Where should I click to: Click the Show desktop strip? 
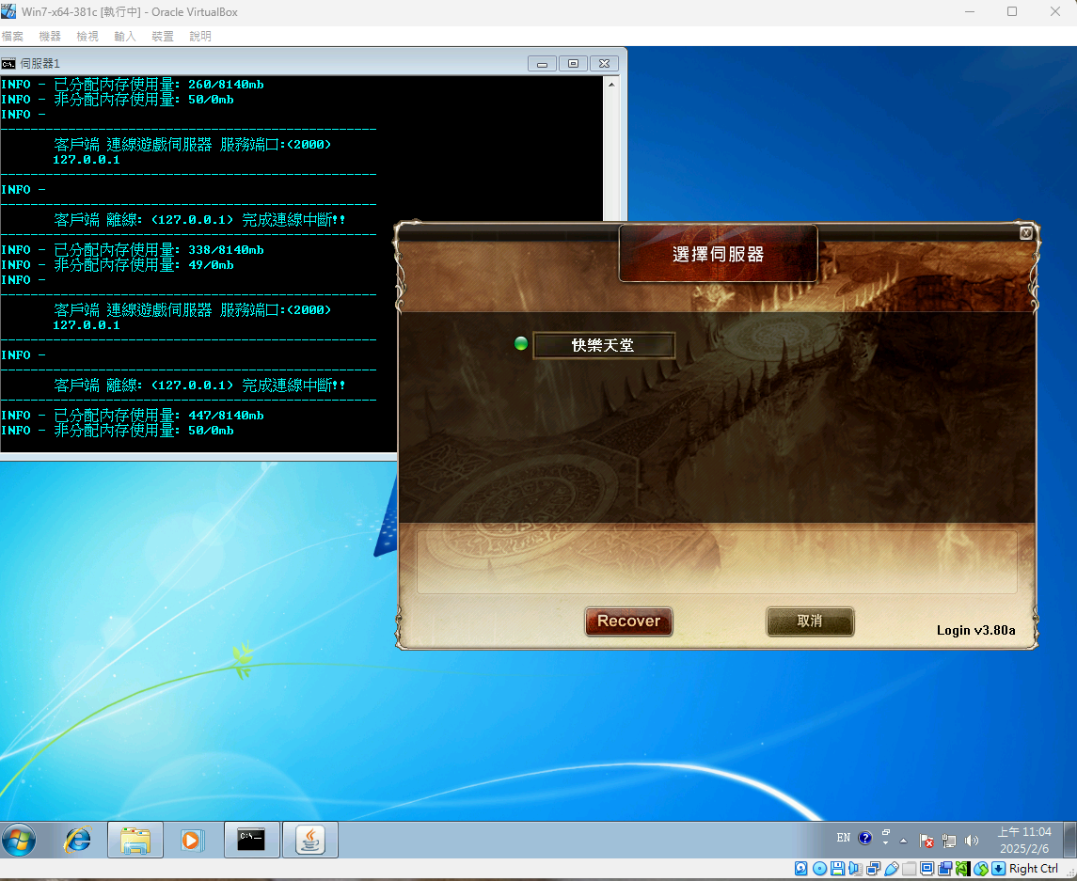[x=1070, y=839]
